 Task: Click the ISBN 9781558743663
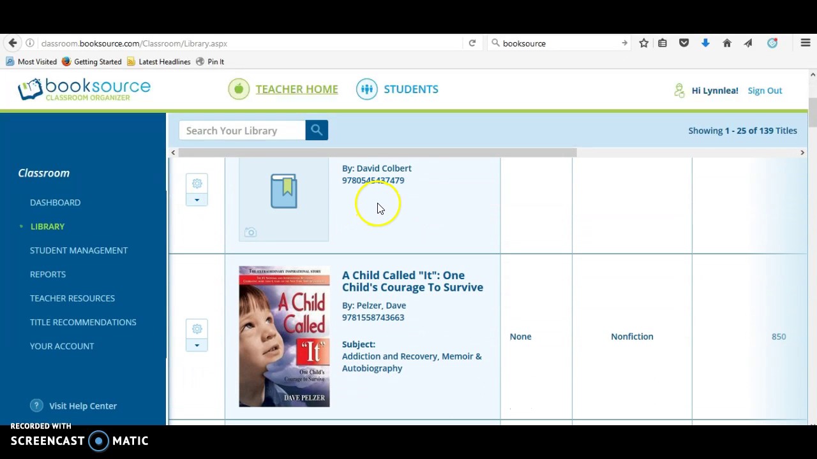click(373, 317)
